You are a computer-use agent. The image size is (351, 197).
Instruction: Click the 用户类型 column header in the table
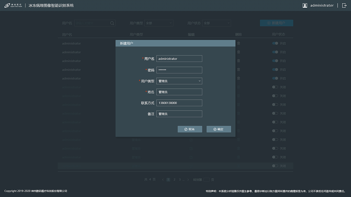tap(136, 34)
